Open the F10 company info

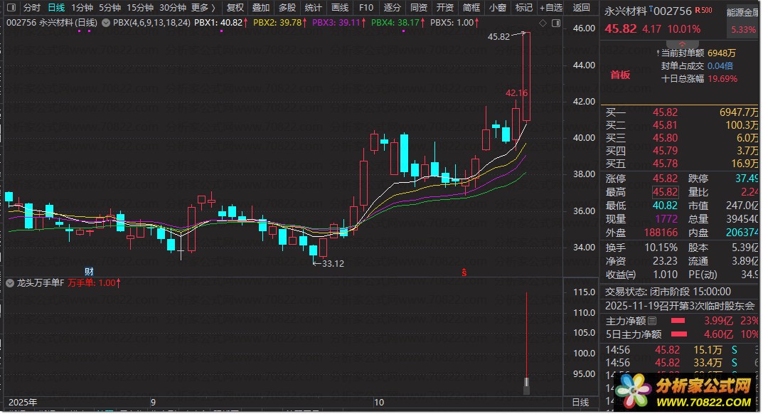click(366, 7)
